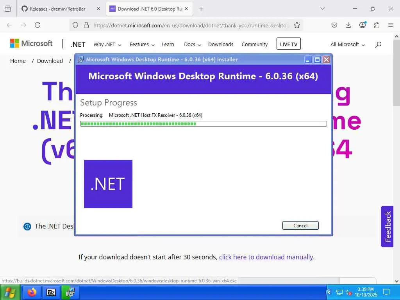Close the Desktop Runtime installer window
The height and width of the screenshot is (300, 400).
click(x=326, y=60)
